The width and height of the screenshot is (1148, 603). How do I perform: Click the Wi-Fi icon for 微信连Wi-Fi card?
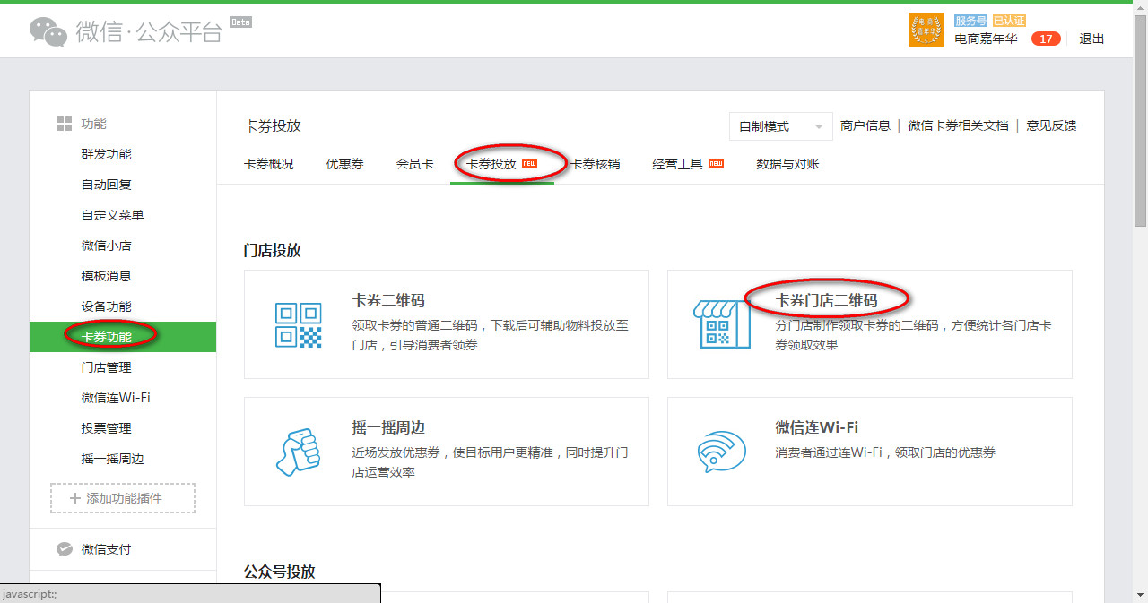721,452
